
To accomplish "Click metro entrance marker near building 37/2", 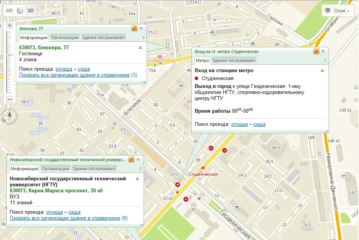I will coord(177,184).
